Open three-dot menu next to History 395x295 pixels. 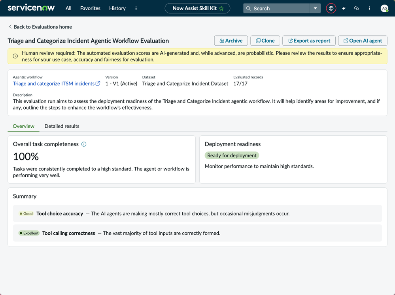[136, 8]
